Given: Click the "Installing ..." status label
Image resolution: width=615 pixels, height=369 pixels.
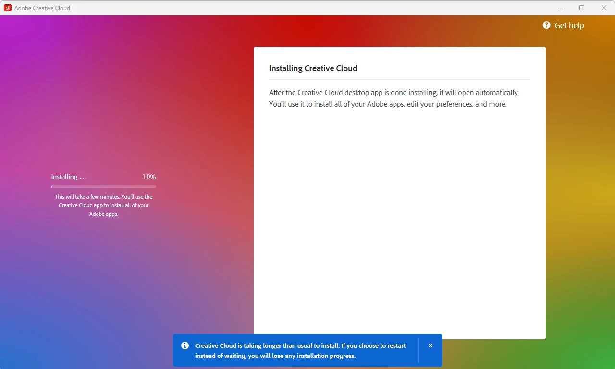Looking at the screenshot, I should click(x=69, y=177).
